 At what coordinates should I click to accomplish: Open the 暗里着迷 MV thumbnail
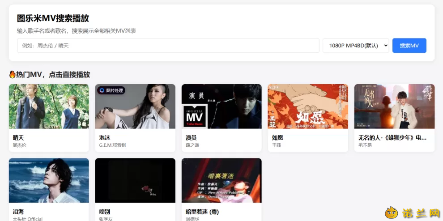pos(221,180)
